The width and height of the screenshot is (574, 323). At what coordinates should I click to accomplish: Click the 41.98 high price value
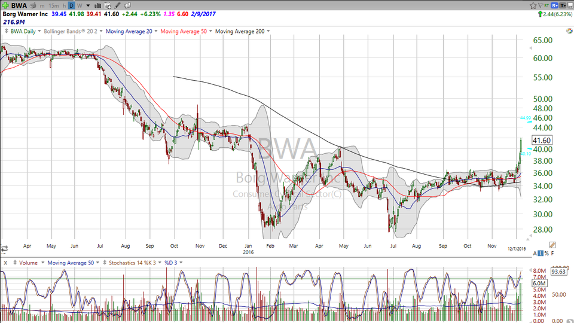[x=77, y=14]
